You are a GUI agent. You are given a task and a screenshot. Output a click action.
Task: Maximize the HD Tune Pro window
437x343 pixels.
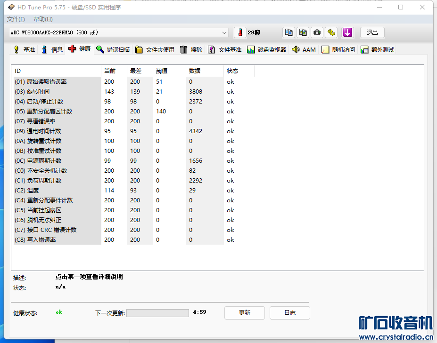[x=401, y=7]
